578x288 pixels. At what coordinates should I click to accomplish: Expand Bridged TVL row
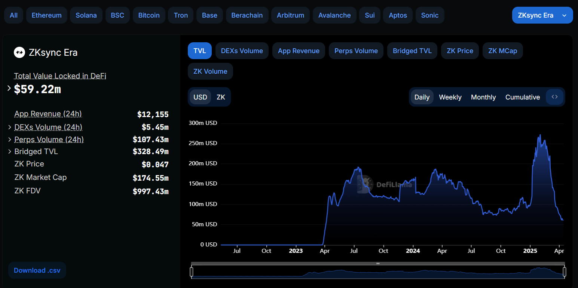click(10, 152)
